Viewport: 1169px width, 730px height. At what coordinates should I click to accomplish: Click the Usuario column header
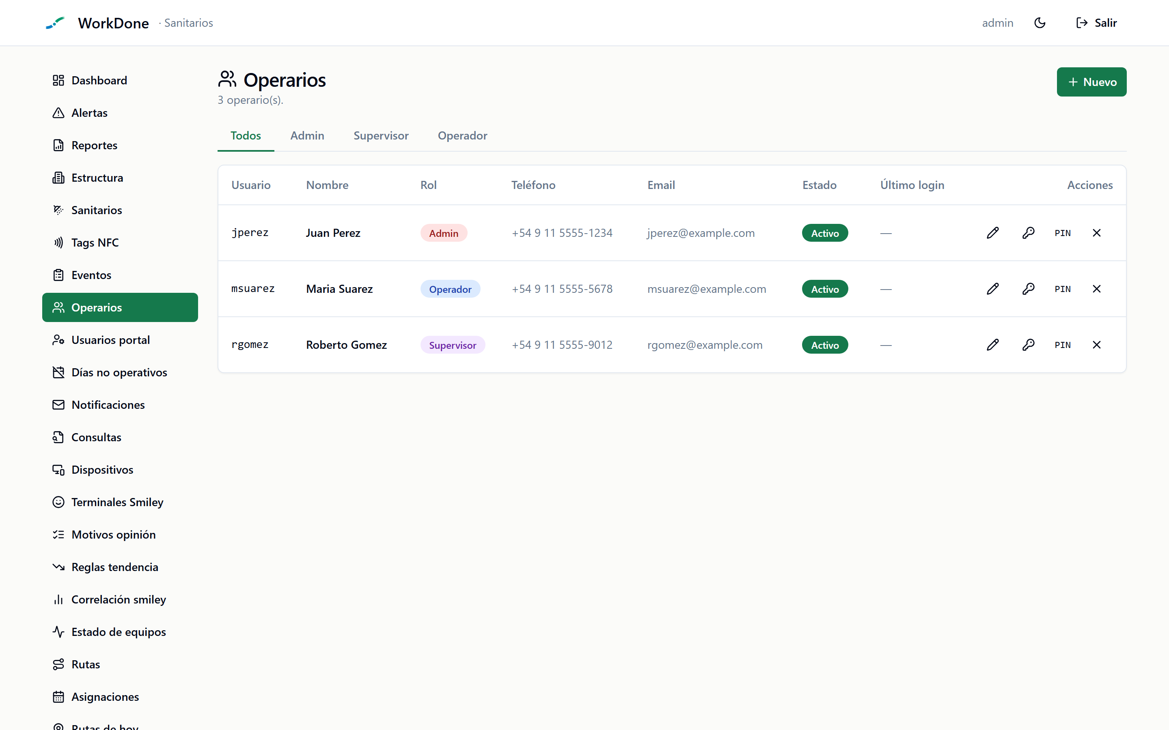[251, 185]
